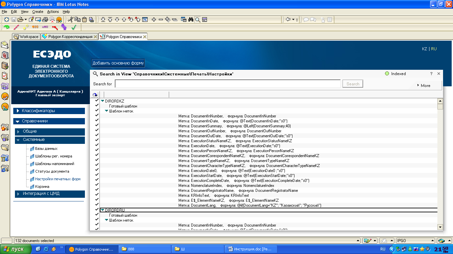Viewport: 453px width, 254px height.
Task: Open Базы данных in navigator
Action: [x=46, y=148]
